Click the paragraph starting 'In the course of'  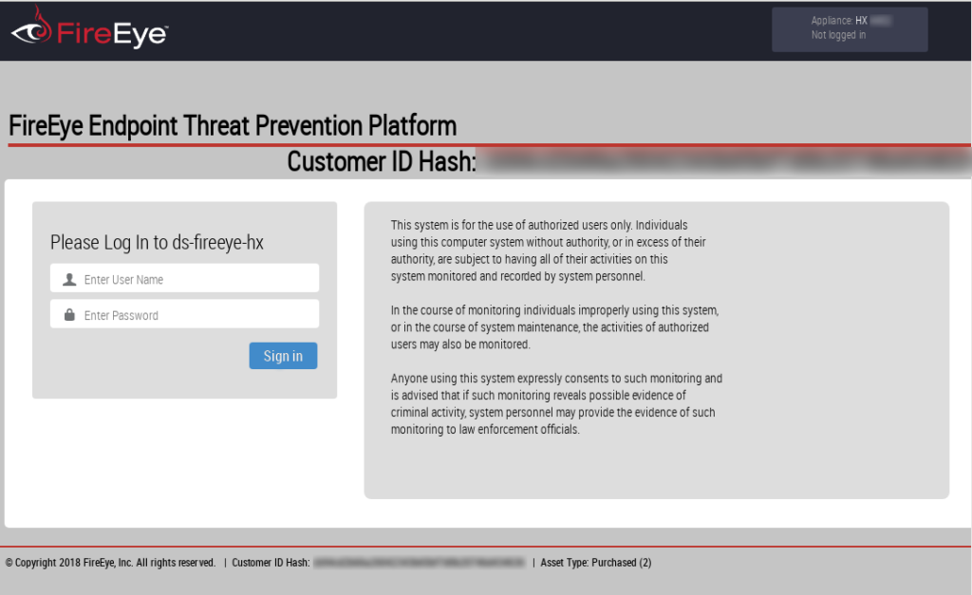point(554,327)
